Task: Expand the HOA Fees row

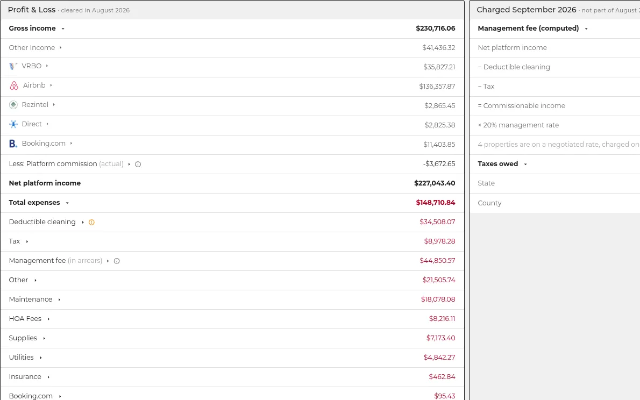Action: [x=48, y=319]
